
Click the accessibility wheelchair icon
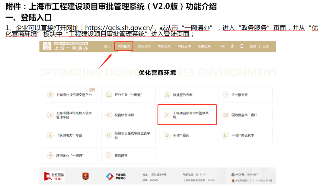[x=232, y=46]
